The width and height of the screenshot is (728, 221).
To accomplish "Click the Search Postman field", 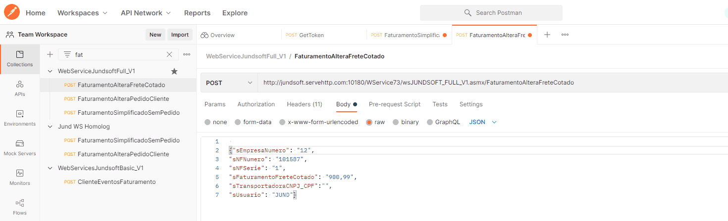I will (x=491, y=13).
